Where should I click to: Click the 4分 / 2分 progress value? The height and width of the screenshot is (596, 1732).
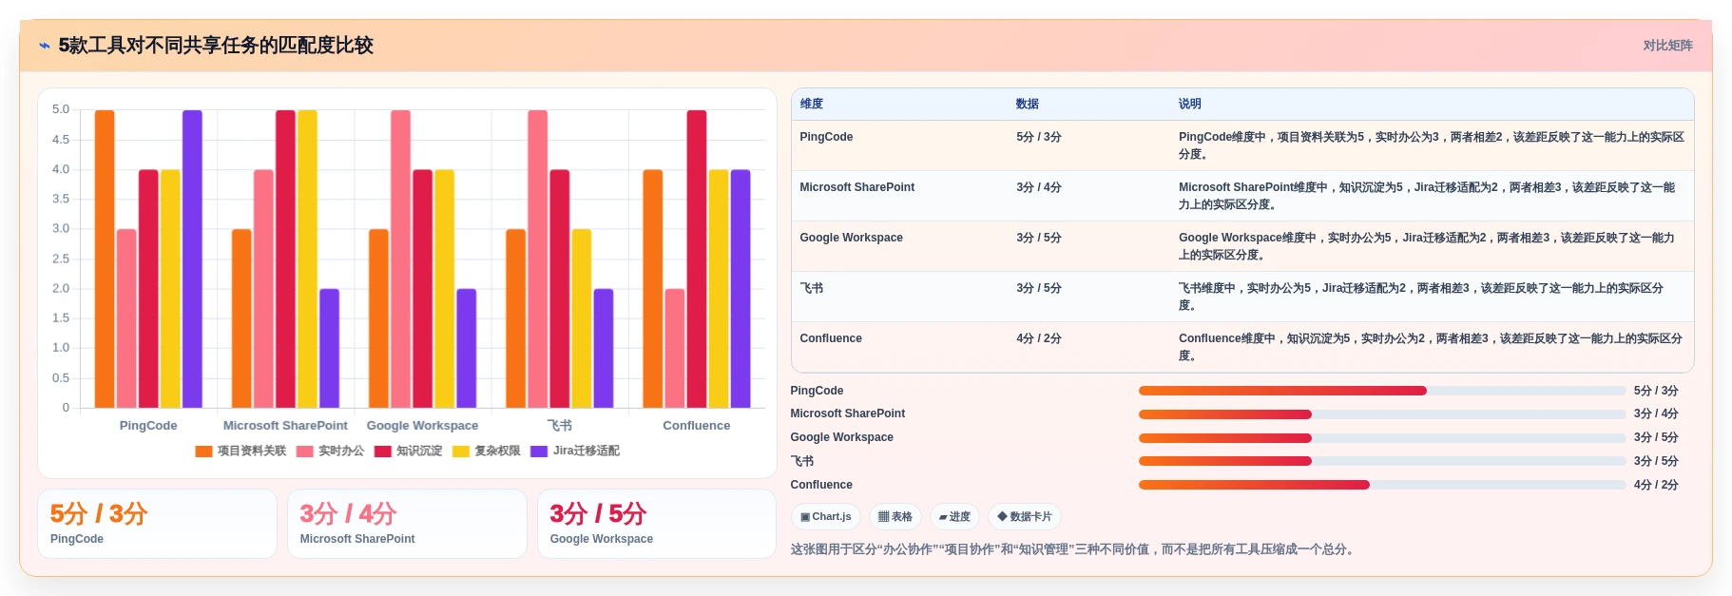click(x=1656, y=485)
